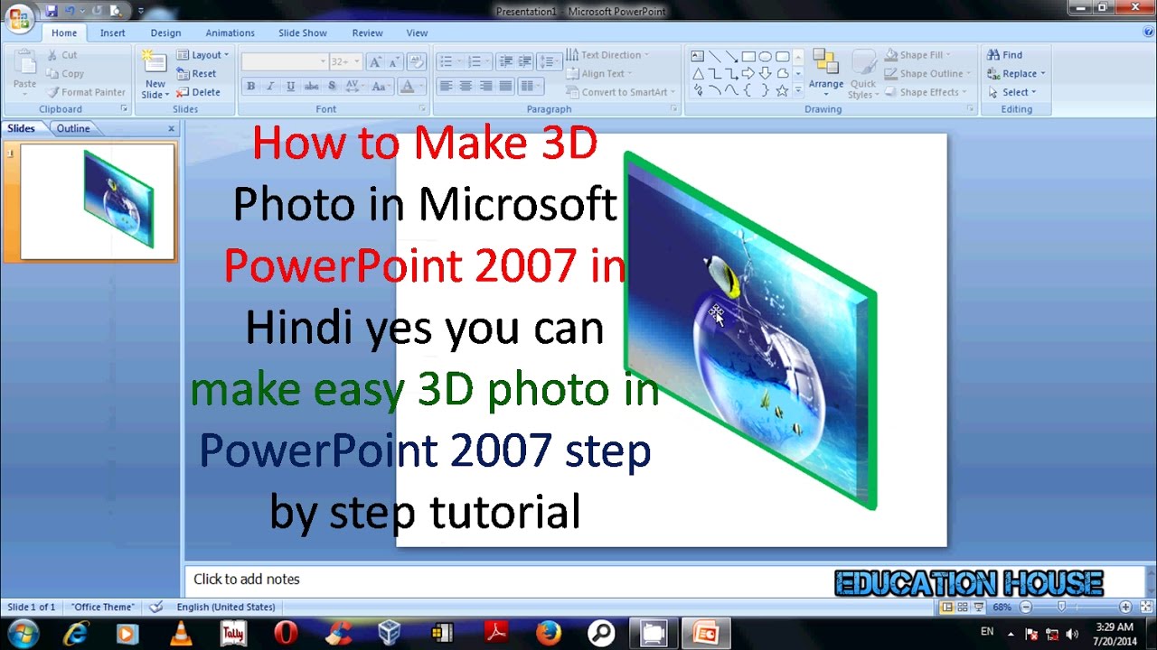
Task: Click Find in the Editing group
Action: pos(1005,55)
